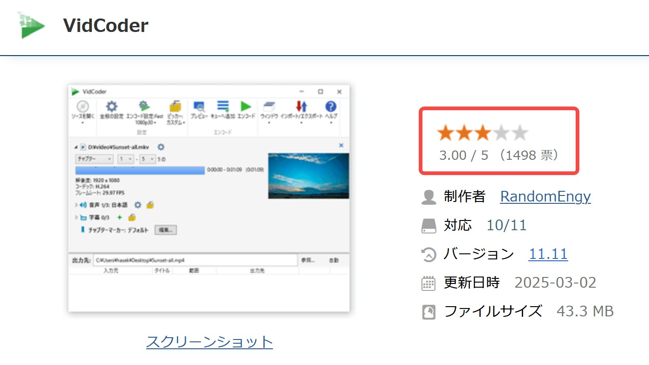Screen dimensions: 649x365
Task: Click the last gray rating star
Action: point(520,133)
